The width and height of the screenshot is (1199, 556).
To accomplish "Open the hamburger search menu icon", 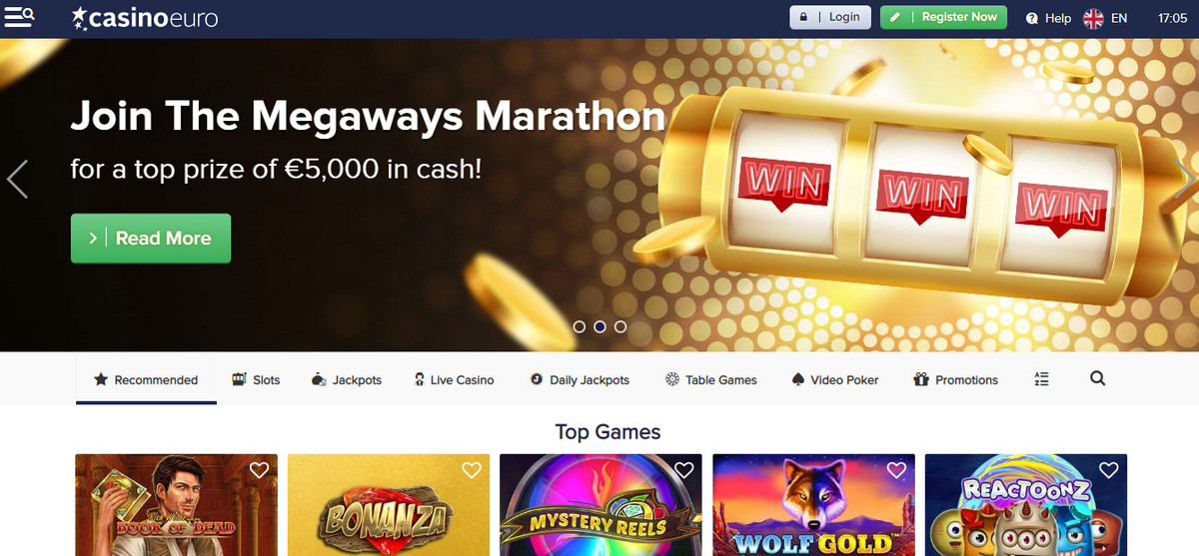I will coord(20,17).
